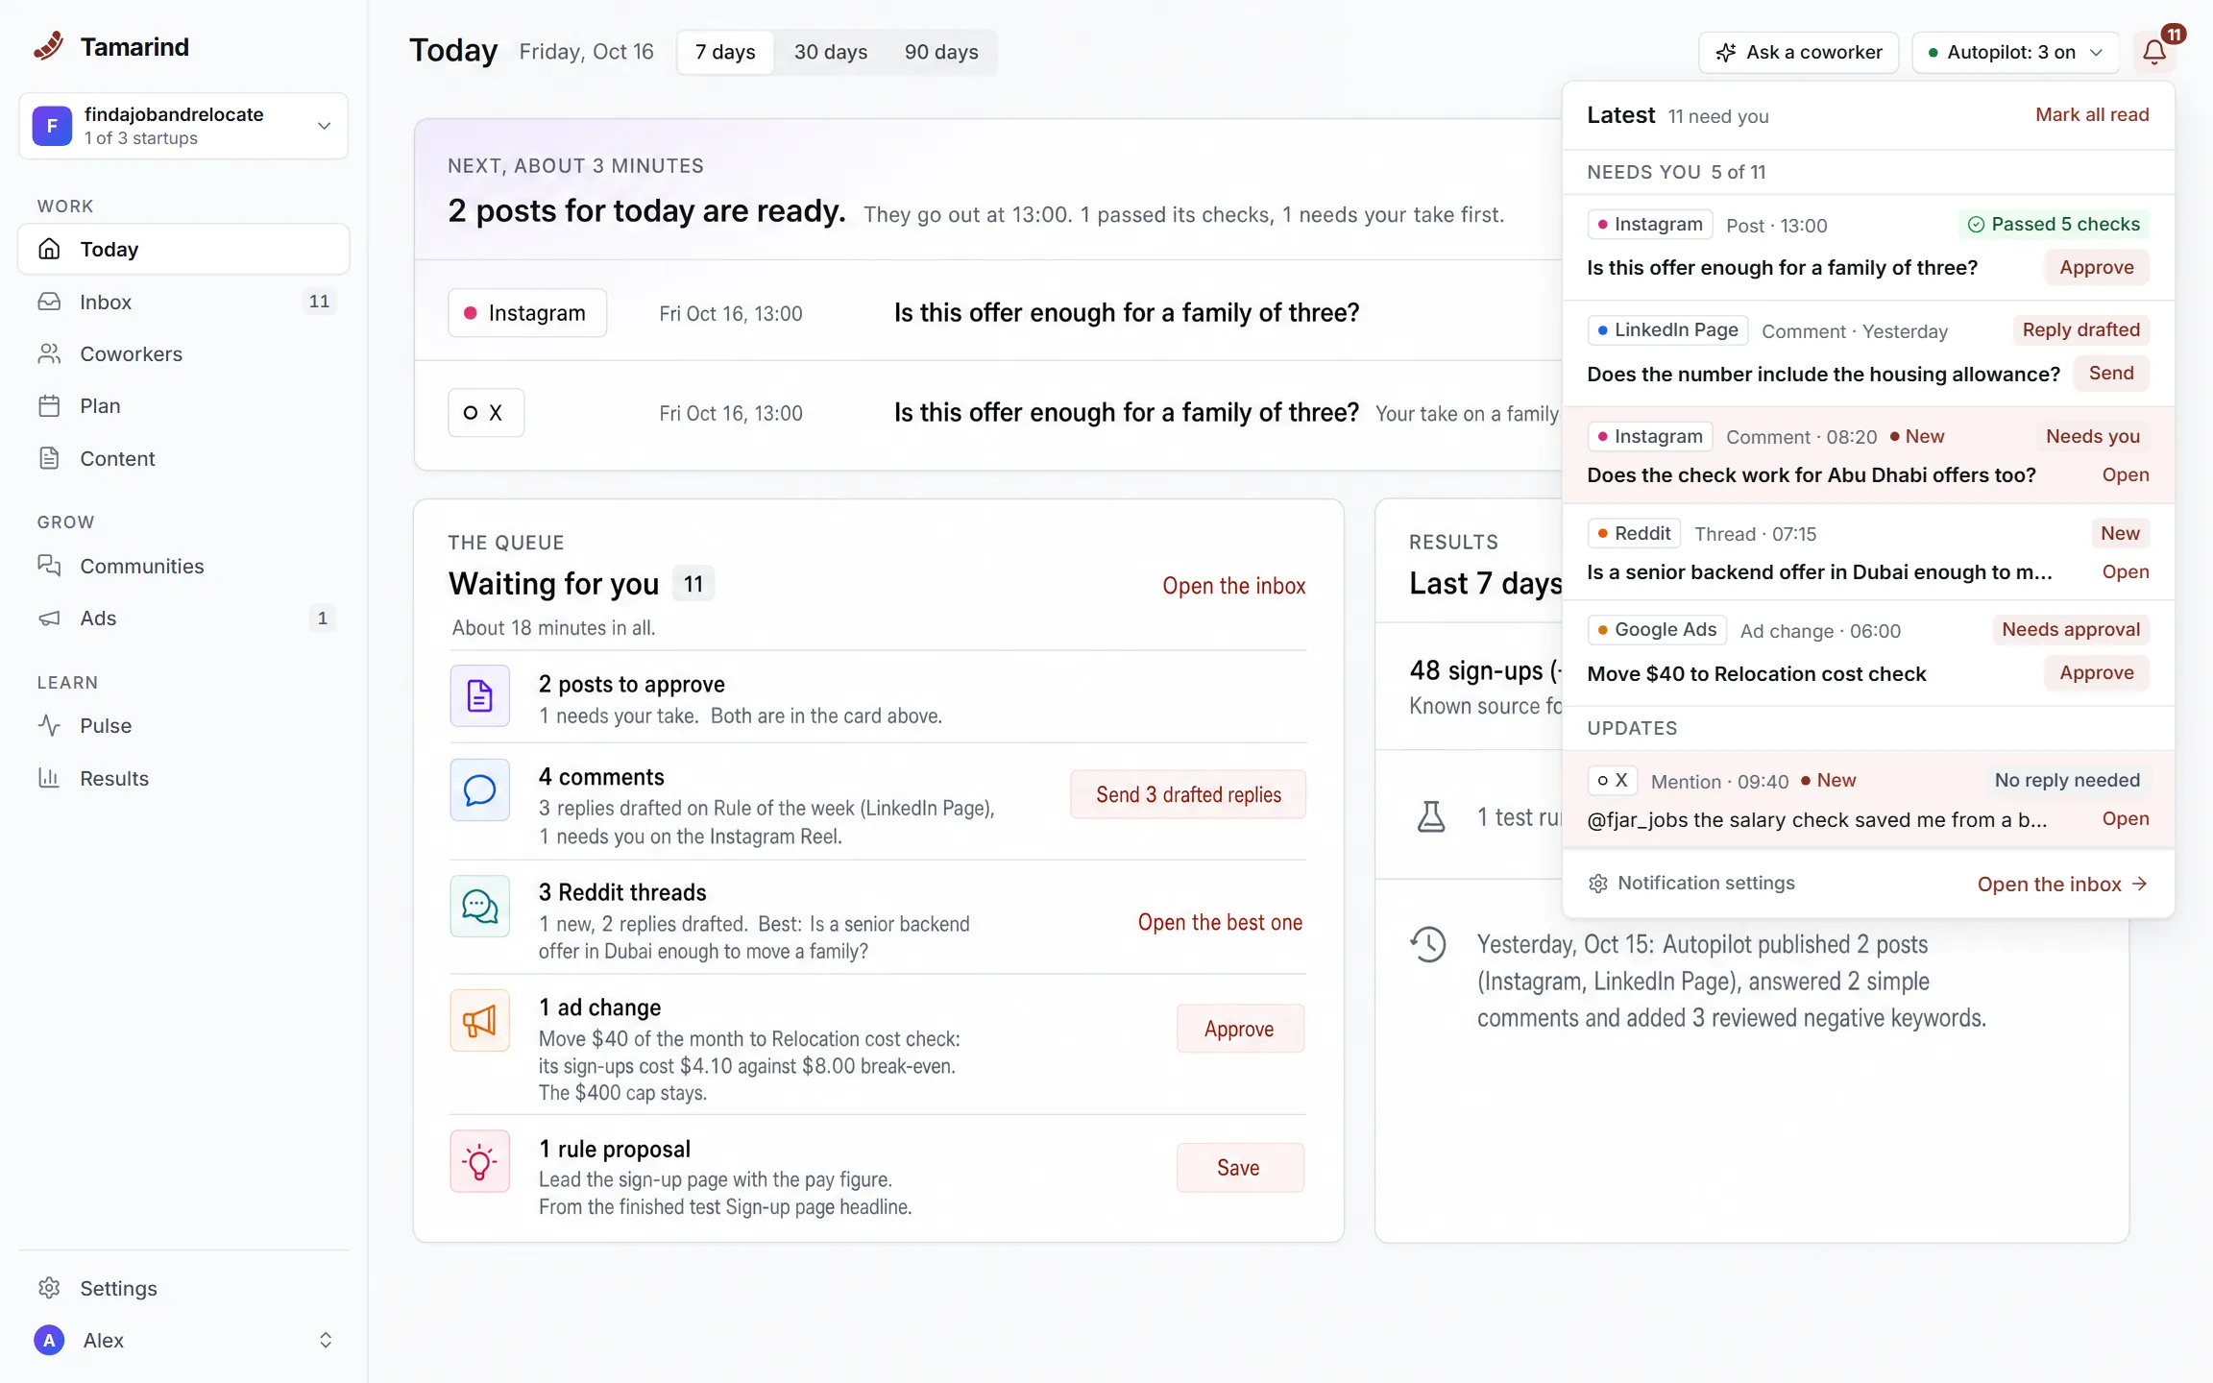The height and width of the screenshot is (1383, 2213).
Task: Click Mark all read
Action: tap(2092, 114)
